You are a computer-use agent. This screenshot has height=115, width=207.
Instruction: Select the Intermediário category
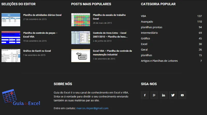point(149,33)
